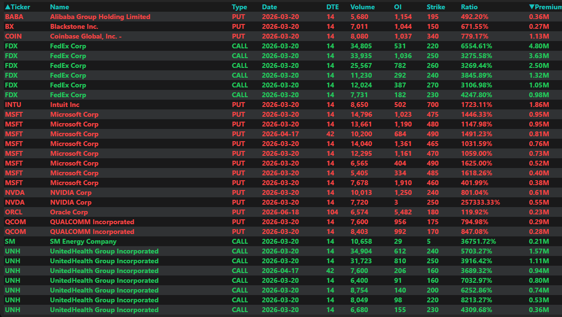The width and height of the screenshot is (562, 317).
Task: Click the 3916.42% ratio cell
Action: pyautogui.click(x=476, y=261)
